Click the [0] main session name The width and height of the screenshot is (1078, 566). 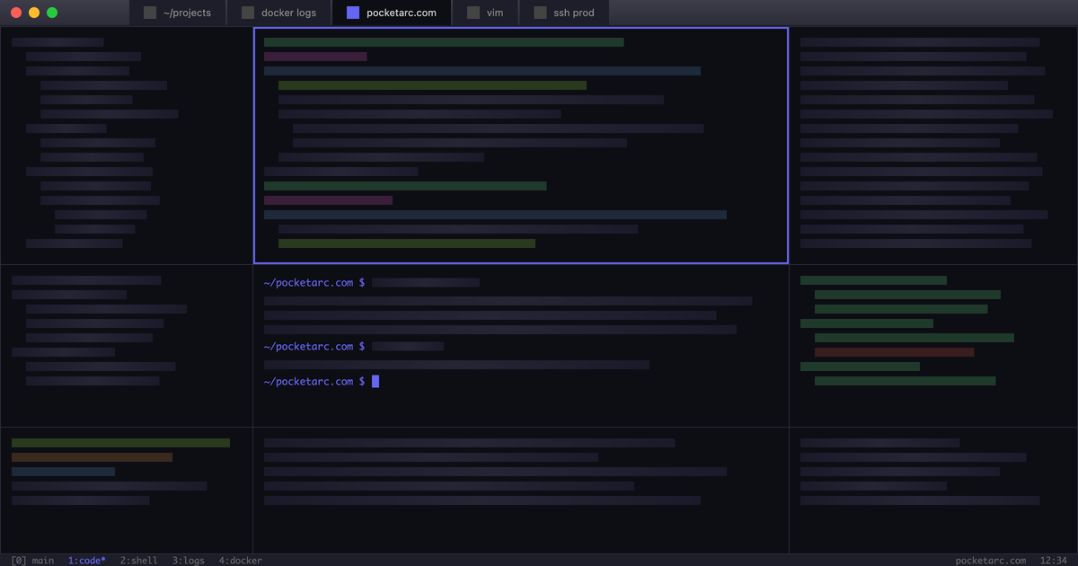[x=32, y=561]
